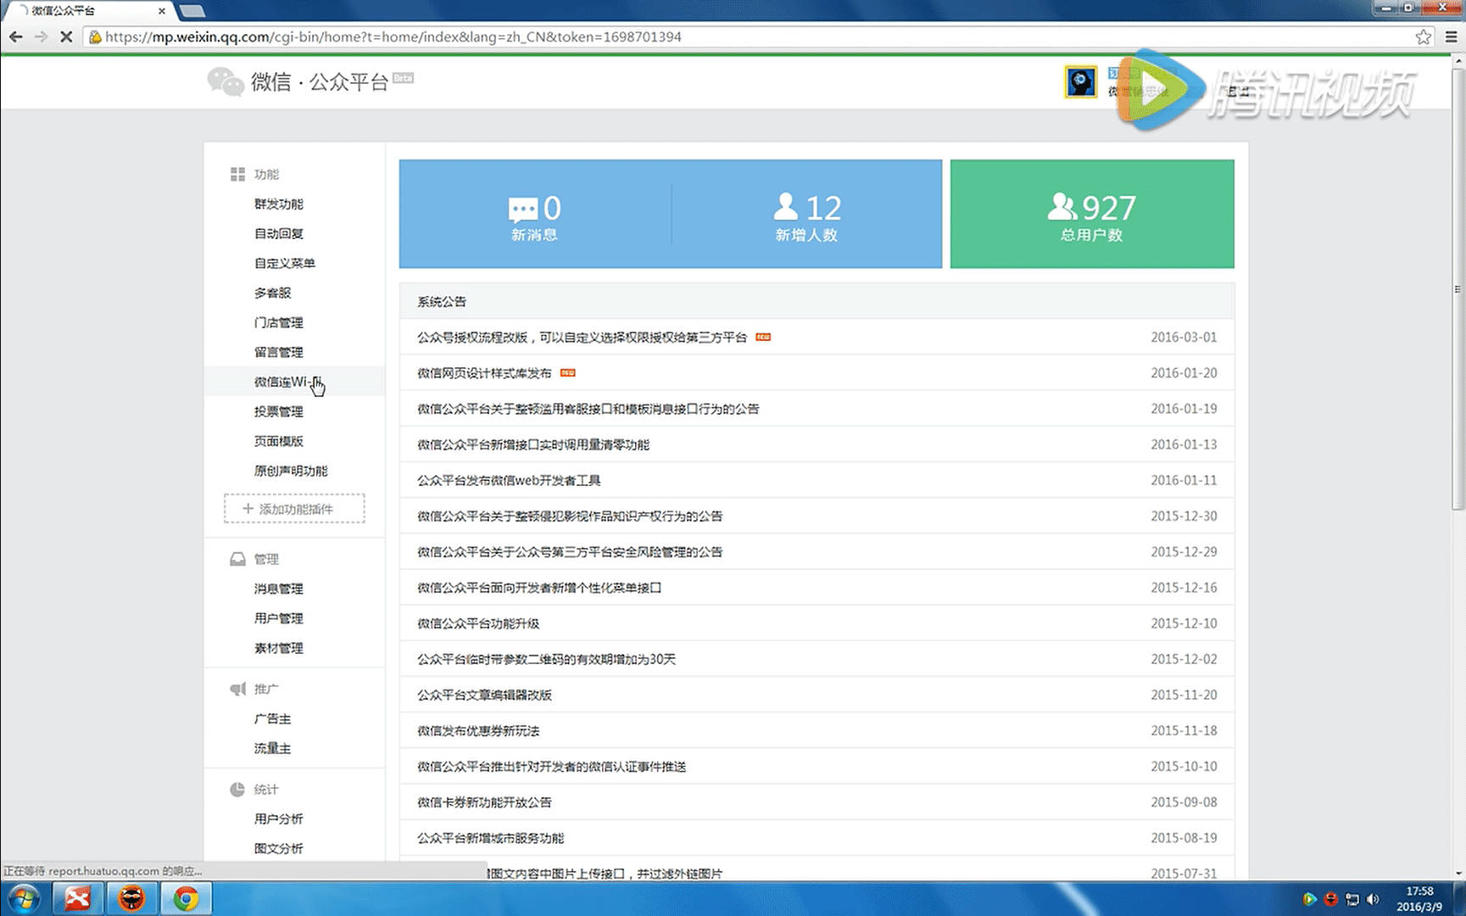Open announcement 微信卡券新功能开放公告

point(484,802)
